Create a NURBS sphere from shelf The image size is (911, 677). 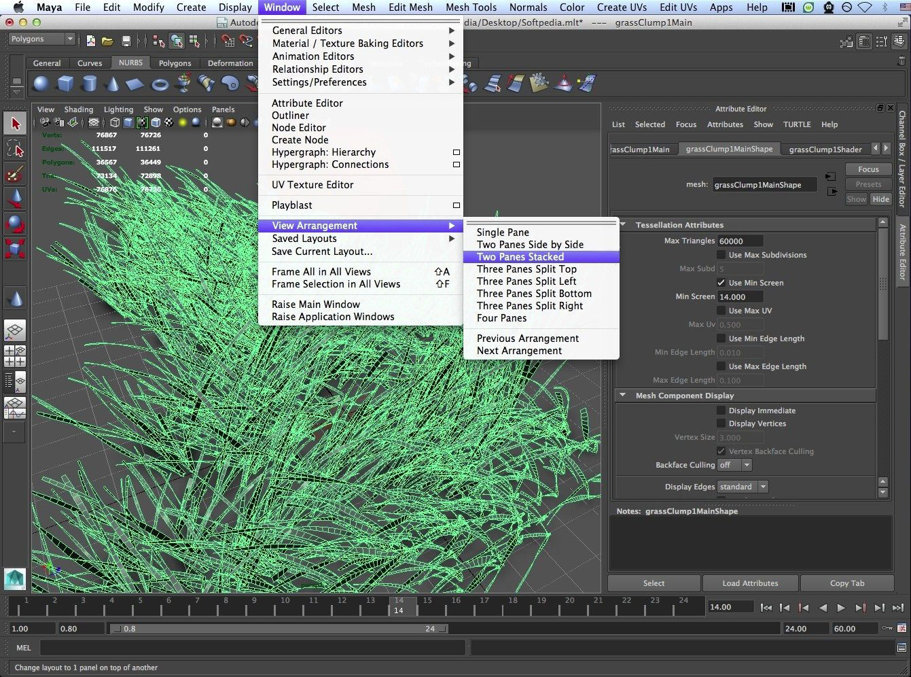tap(41, 84)
